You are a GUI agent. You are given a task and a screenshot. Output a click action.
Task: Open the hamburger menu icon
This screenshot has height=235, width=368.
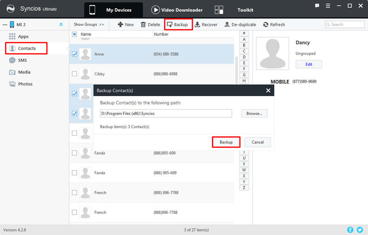point(328,6)
